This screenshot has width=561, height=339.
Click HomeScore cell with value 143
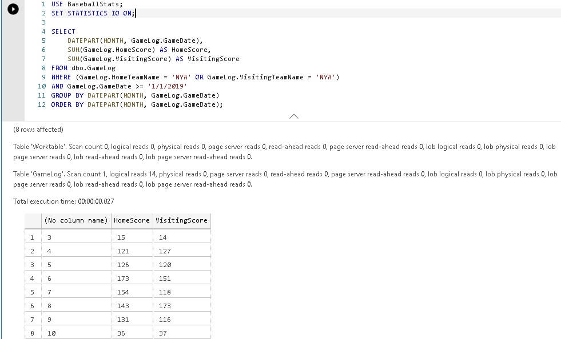click(x=132, y=306)
